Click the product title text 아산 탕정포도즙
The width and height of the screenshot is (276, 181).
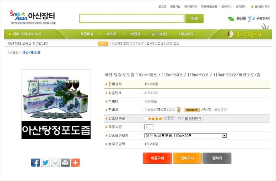[182, 75]
